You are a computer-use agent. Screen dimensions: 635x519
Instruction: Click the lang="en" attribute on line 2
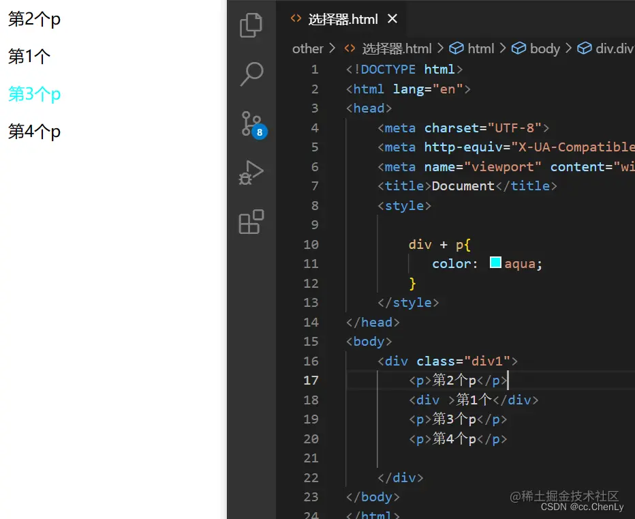428,89
